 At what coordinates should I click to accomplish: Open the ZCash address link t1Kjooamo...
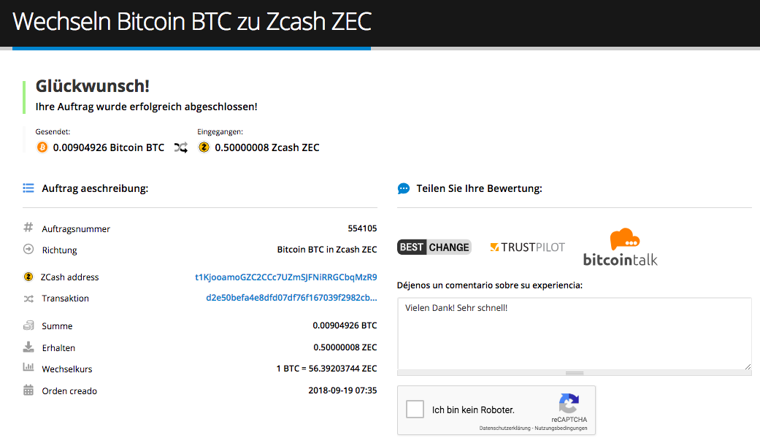[286, 277]
